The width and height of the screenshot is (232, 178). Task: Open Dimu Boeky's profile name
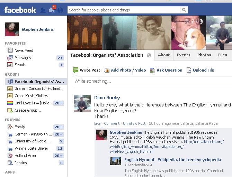point(107,98)
